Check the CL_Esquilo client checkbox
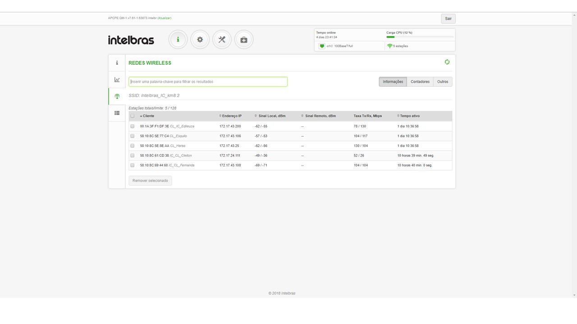The image size is (577, 324). click(133, 136)
